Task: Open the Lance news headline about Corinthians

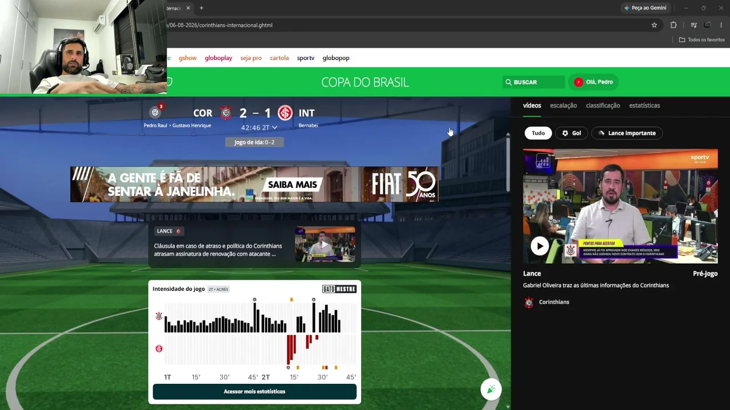Action: (218, 250)
